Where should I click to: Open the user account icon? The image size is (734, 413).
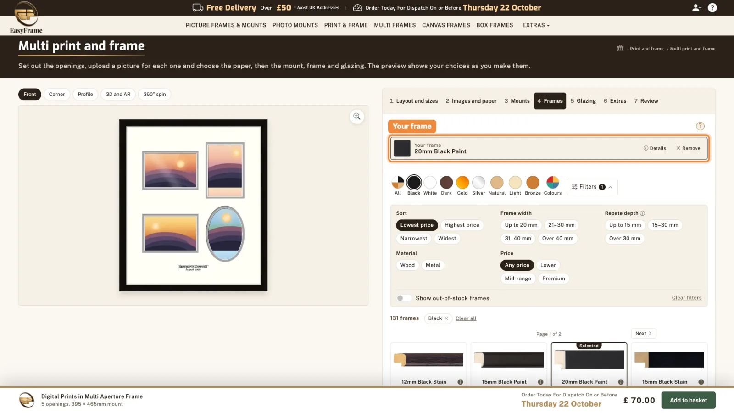click(696, 8)
